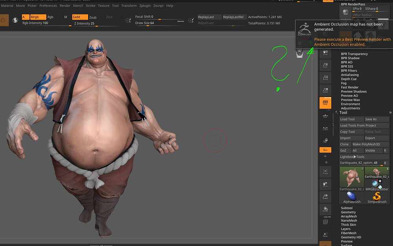Toggle the orange XYZ rotation button
Screen dimensions: 393x246
(x=325, y=150)
